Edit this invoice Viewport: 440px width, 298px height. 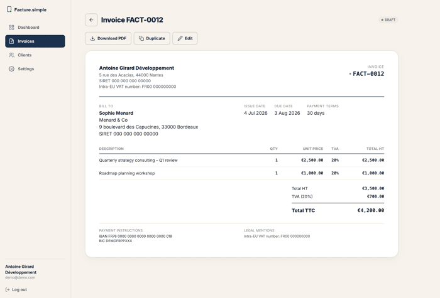tap(185, 38)
